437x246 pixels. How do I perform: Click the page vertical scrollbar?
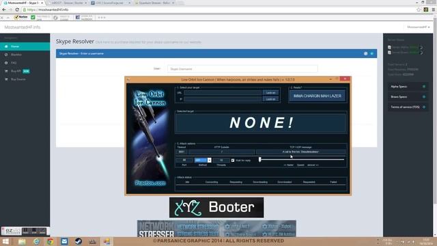coord(435,111)
